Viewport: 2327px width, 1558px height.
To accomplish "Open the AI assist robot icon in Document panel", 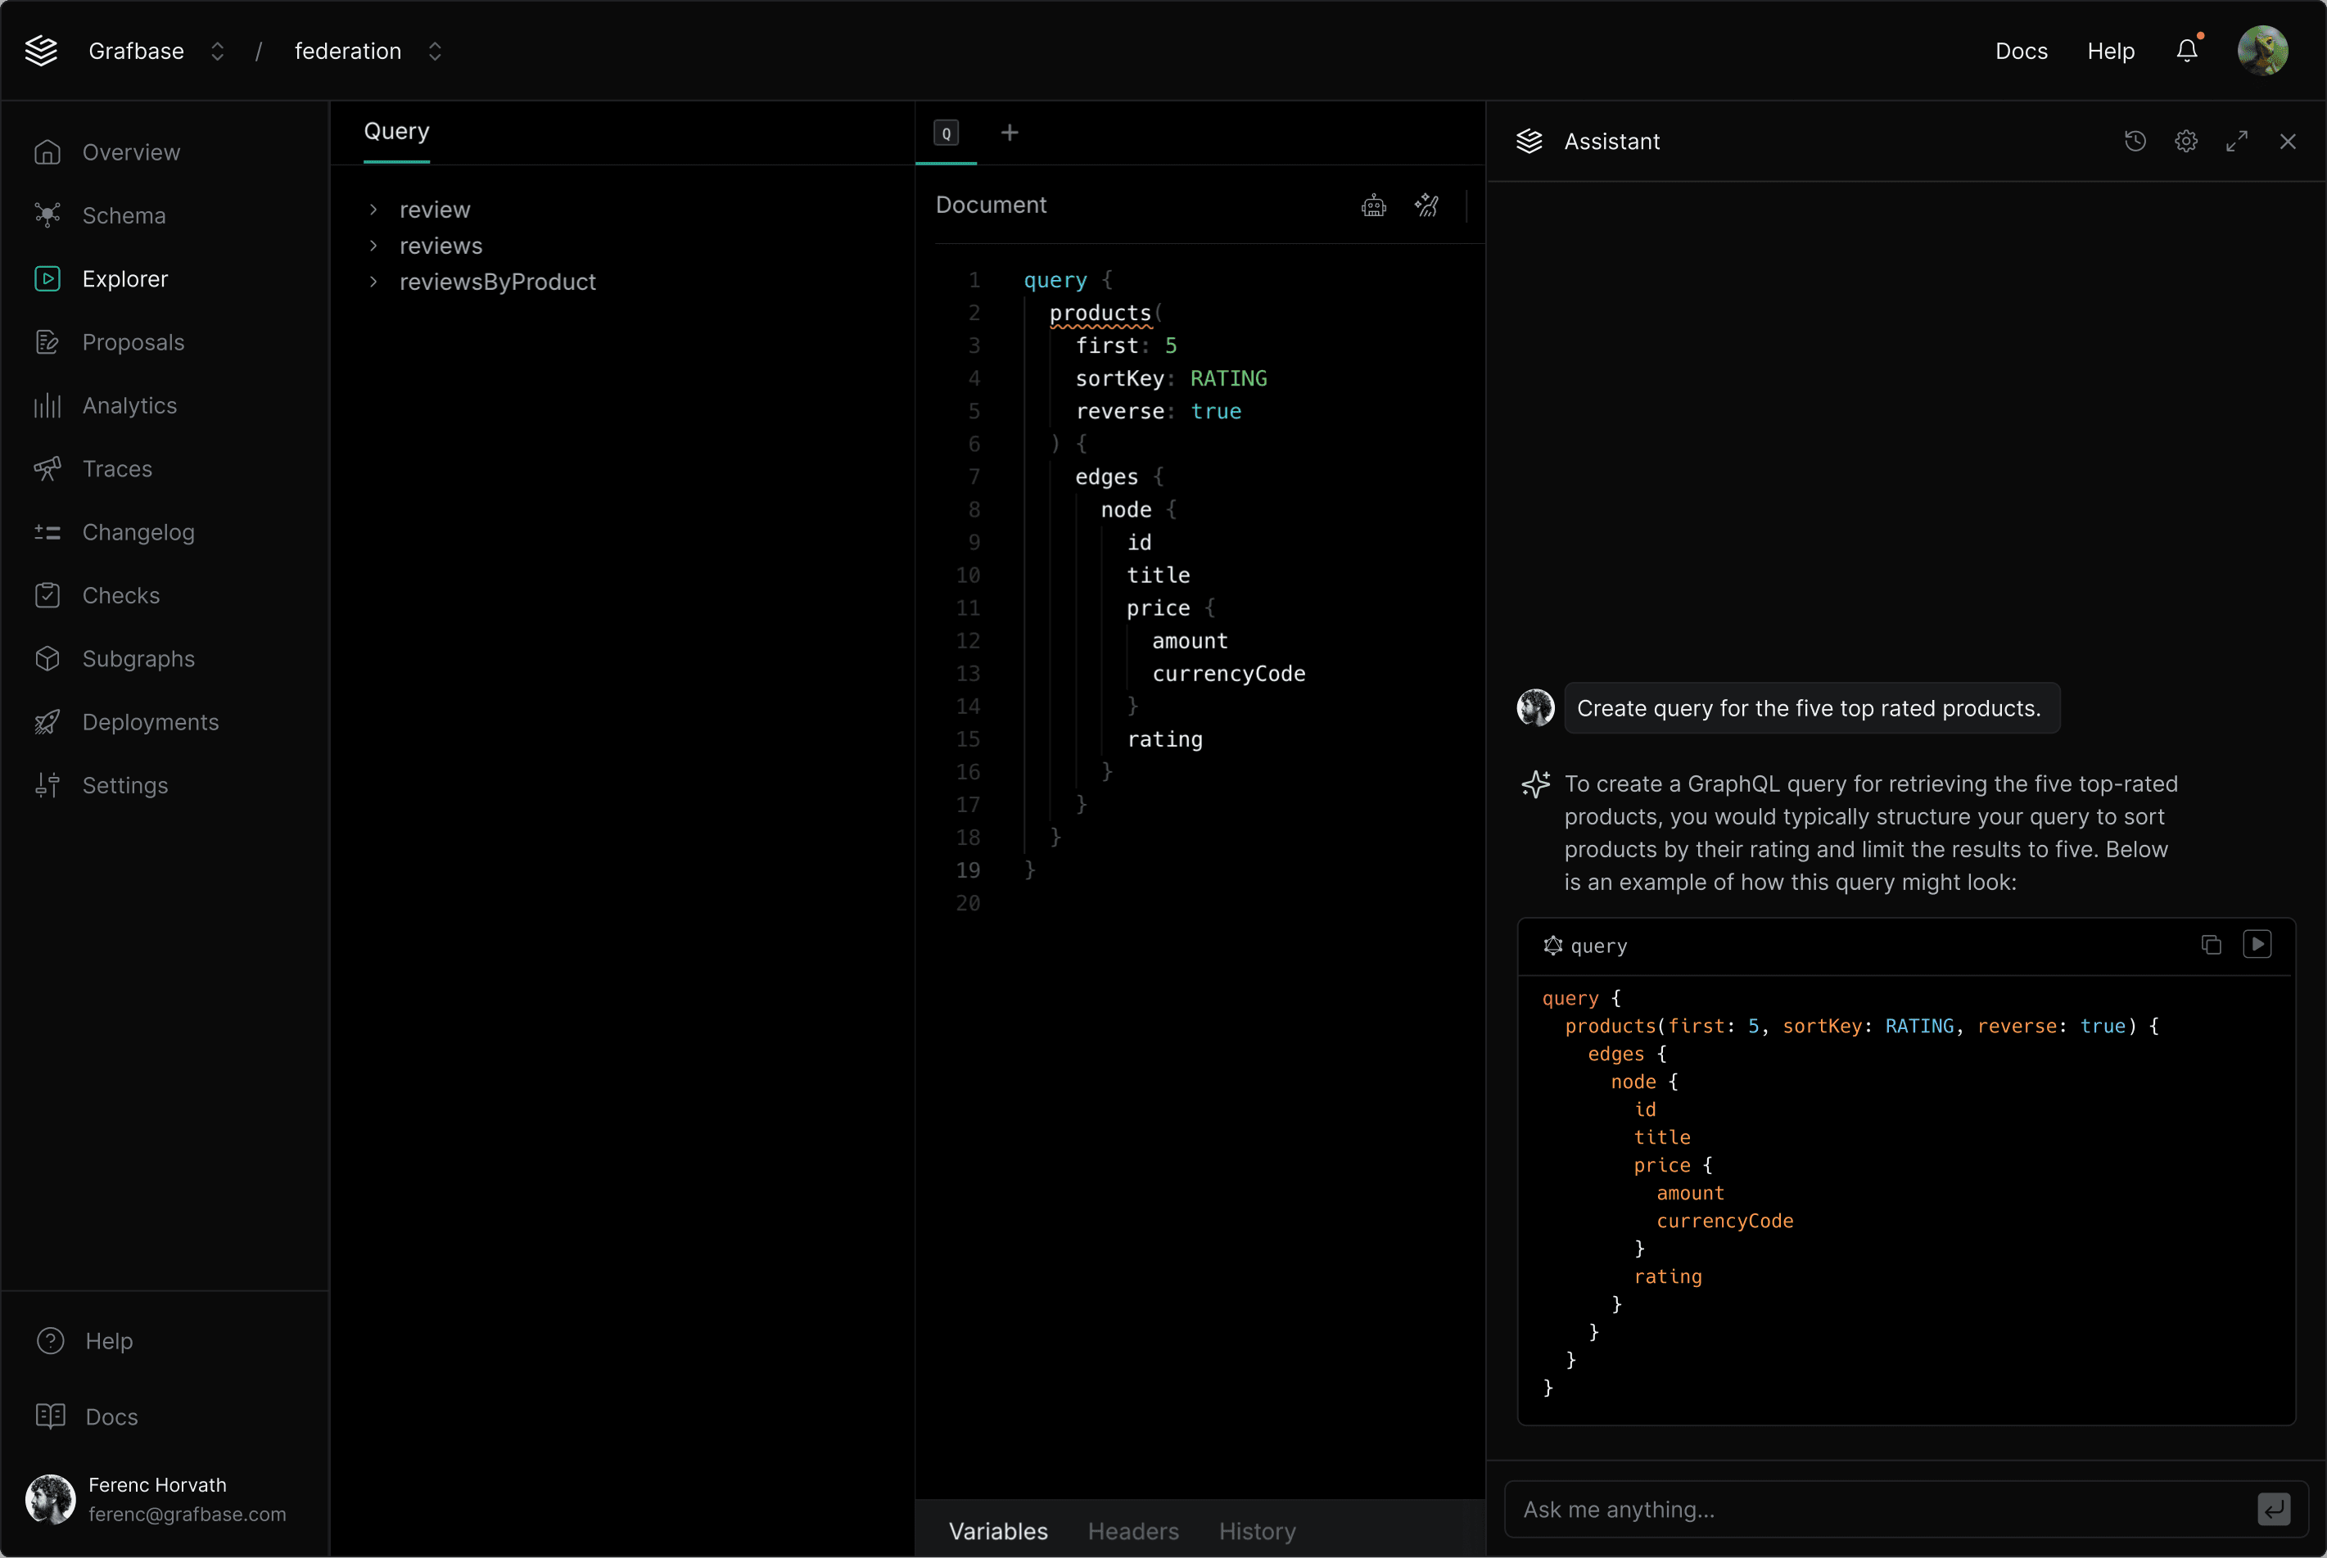I will pyautogui.click(x=1373, y=205).
